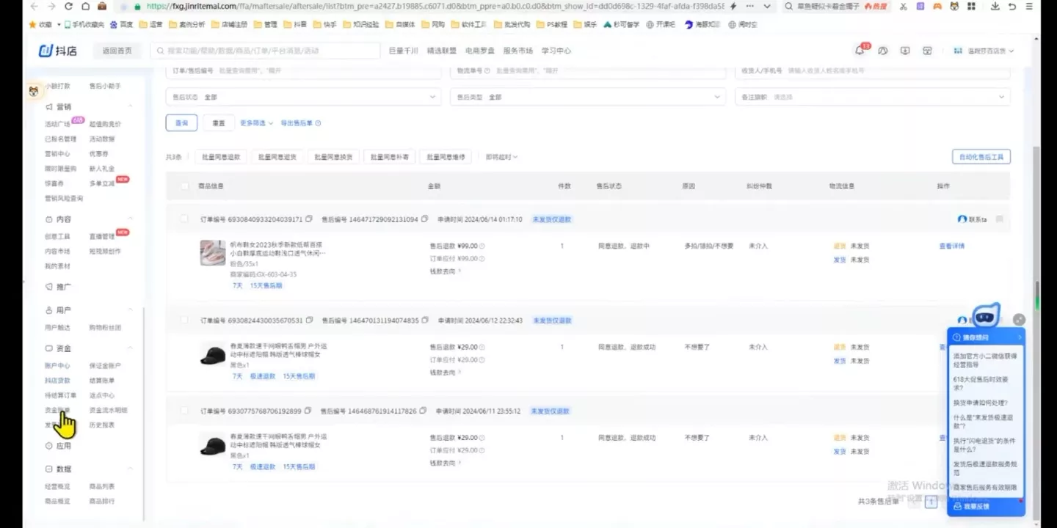The width and height of the screenshot is (1057, 528).
Task: Open the download center icon in the header
Action: 905,50
